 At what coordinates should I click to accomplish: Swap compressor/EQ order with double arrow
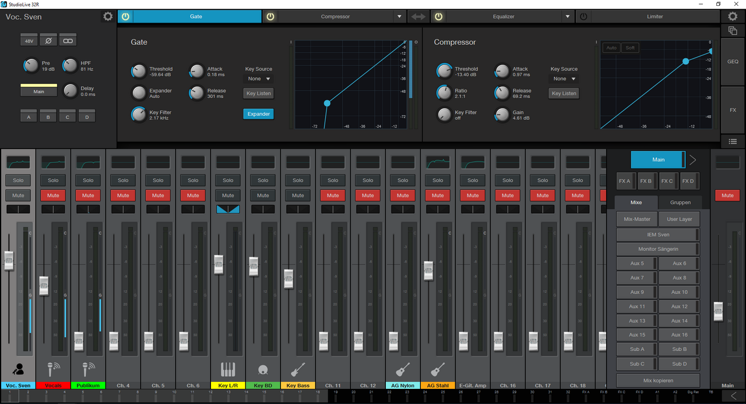tap(418, 17)
